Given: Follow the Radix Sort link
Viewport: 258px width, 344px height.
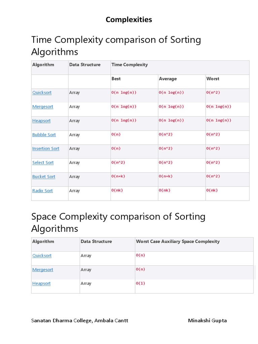Looking at the screenshot, I should [42, 191].
